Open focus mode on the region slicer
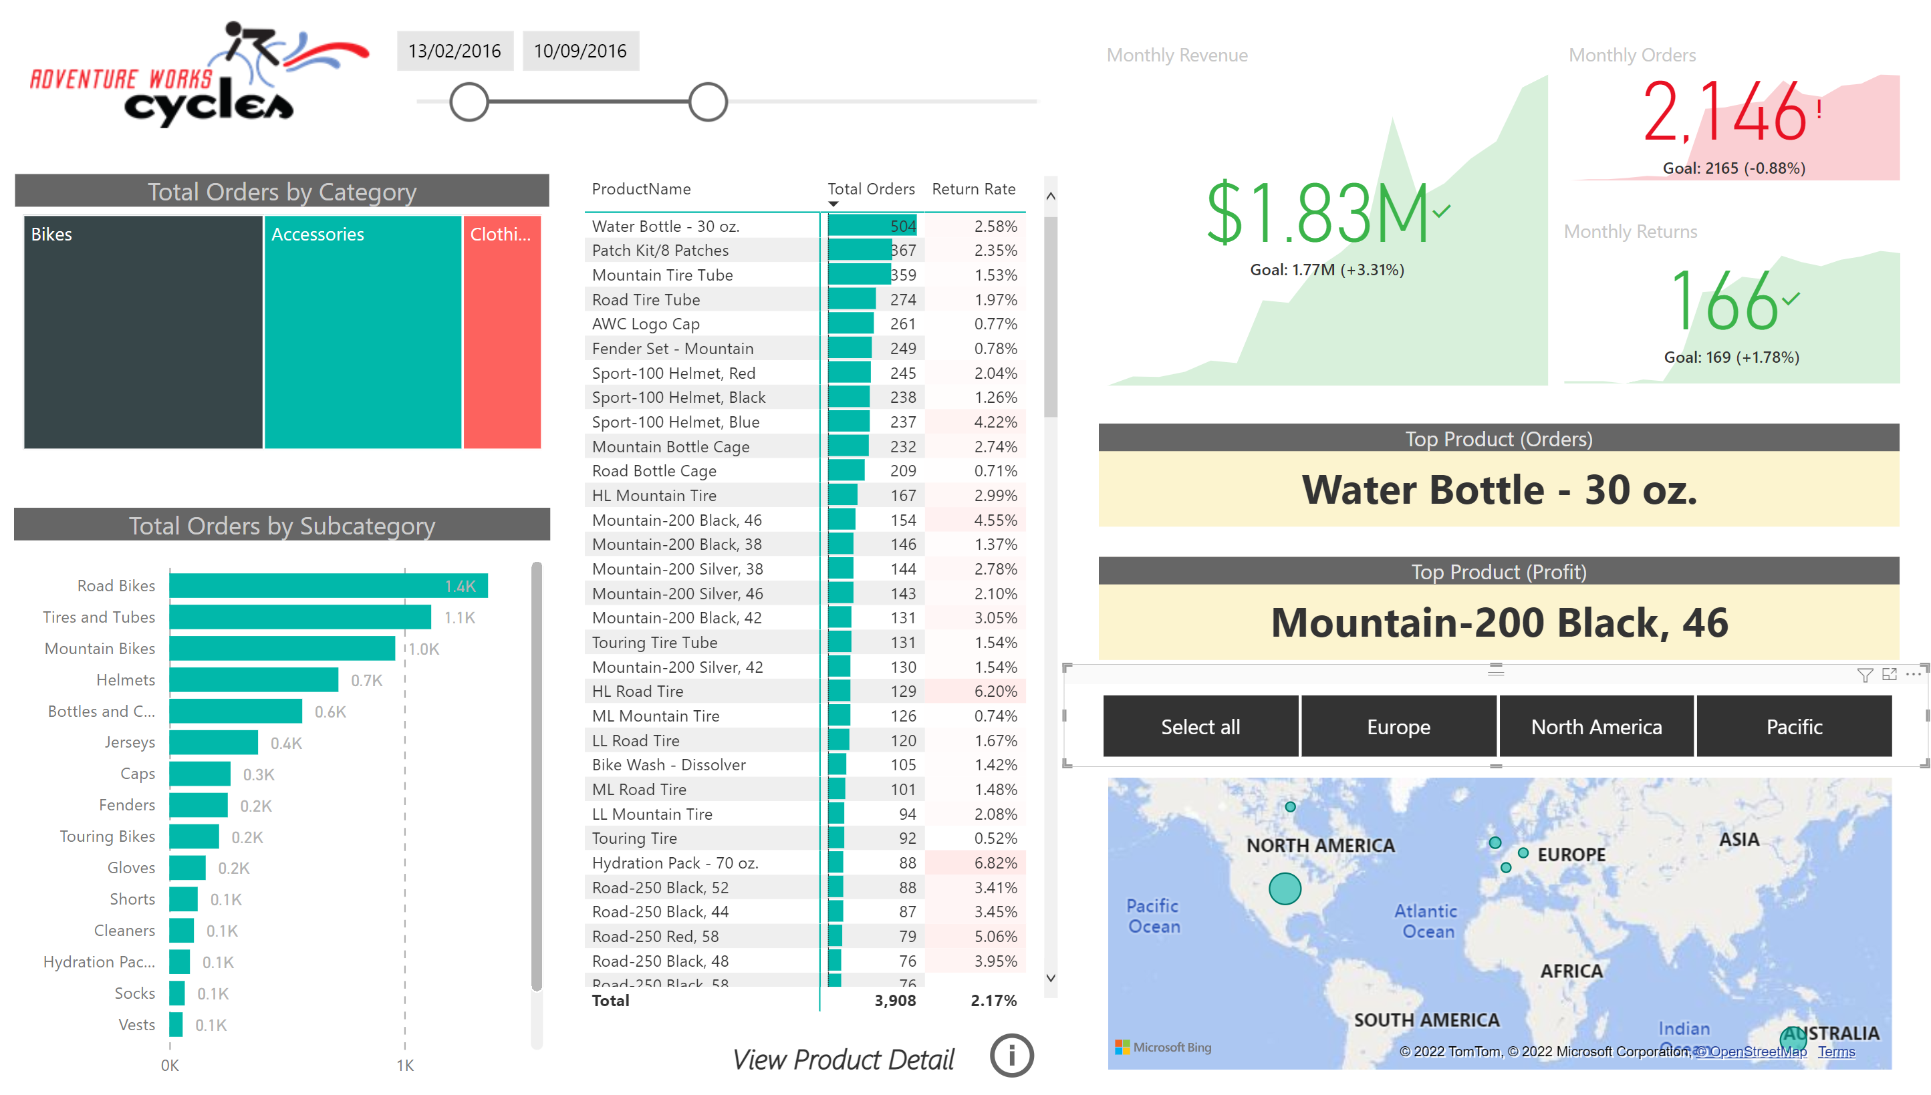Viewport: 1931px width, 1095px height. 1890,675
